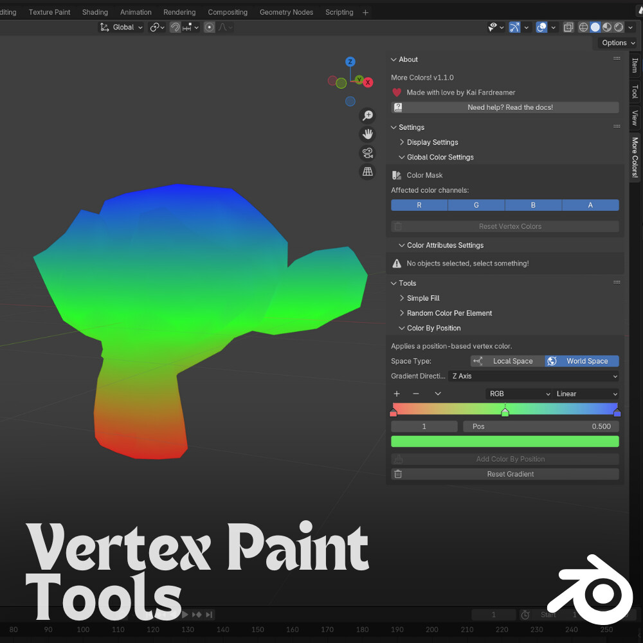Switch to the Geometry Nodes tab
This screenshot has width=643, height=643.
point(286,12)
